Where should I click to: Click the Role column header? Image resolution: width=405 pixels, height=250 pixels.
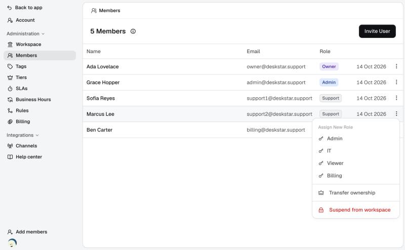[x=325, y=52]
